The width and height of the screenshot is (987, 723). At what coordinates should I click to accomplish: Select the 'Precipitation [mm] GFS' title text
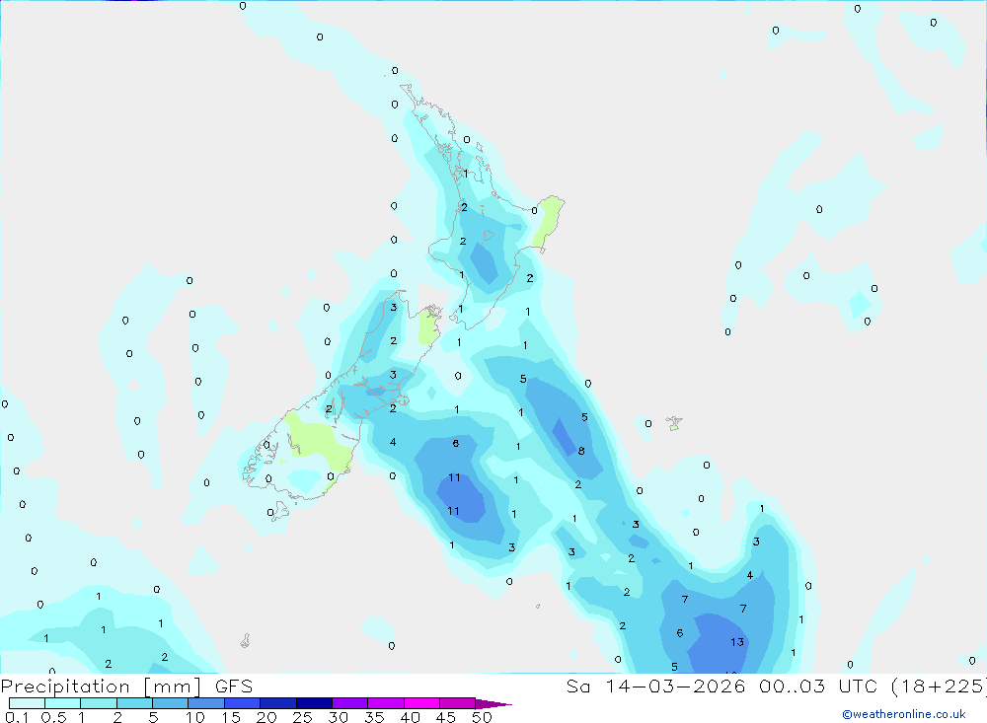(x=126, y=687)
